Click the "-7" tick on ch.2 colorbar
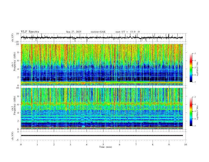Viewport: 209px width, 162px height. (x=194, y=126)
